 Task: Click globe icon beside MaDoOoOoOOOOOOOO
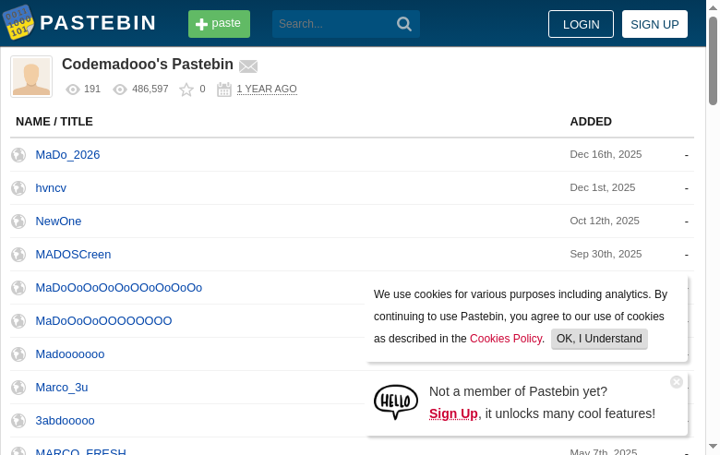pos(18,321)
